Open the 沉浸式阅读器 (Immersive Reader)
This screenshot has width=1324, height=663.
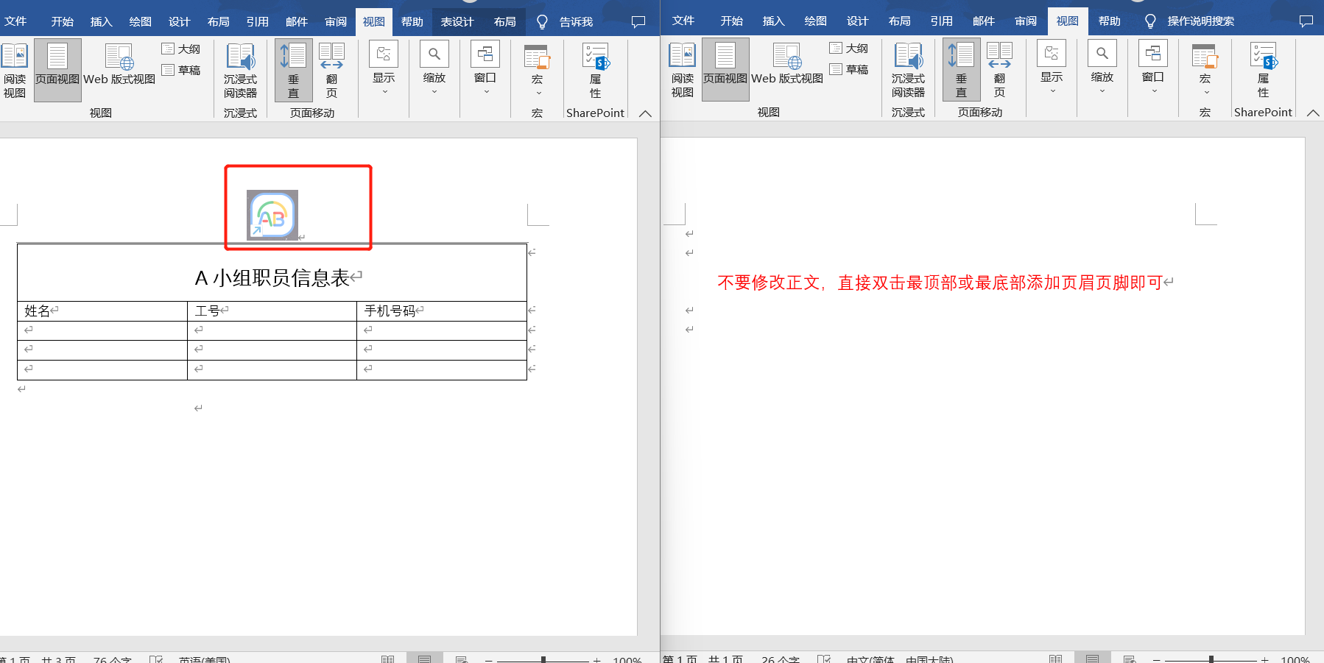pyautogui.click(x=240, y=70)
